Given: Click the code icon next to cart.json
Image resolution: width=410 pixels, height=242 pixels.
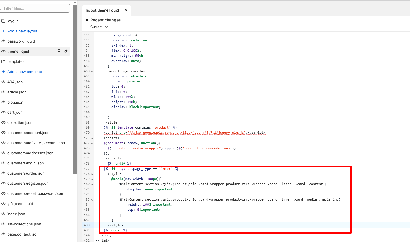Looking at the screenshot, I should pyautogui.click(x=3, y=112).
